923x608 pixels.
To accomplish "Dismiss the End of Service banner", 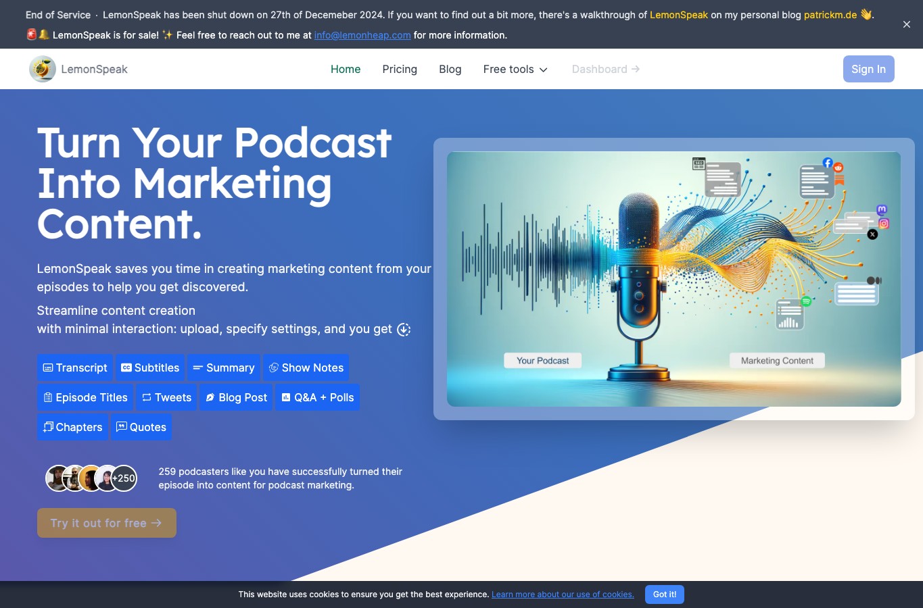I will pyautogui.click(x=907, y=24).
